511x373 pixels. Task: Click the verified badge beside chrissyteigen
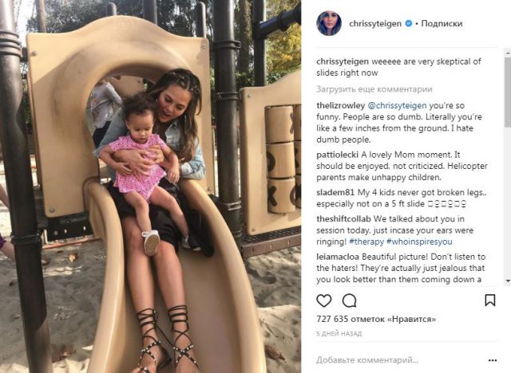[408, 23]
